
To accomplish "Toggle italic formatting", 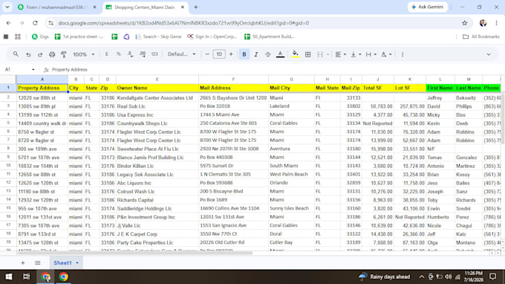I will (x=256, y=54).
